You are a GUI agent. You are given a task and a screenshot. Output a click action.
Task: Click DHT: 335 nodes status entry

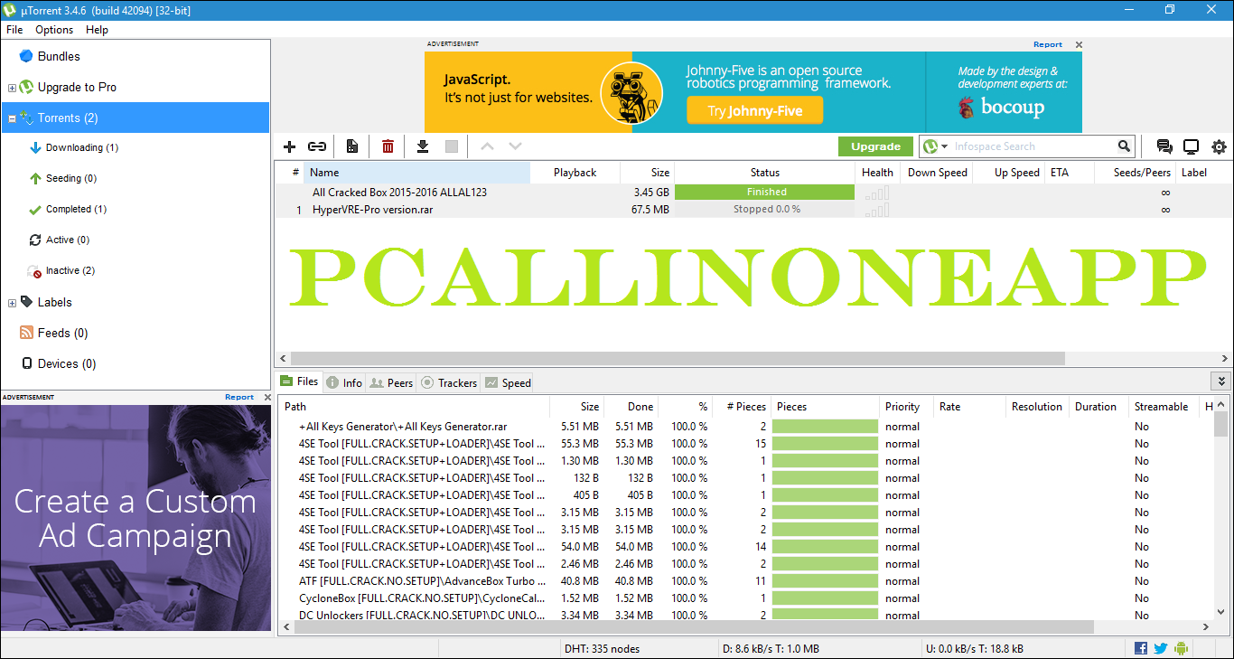click(x=603, y=648)
